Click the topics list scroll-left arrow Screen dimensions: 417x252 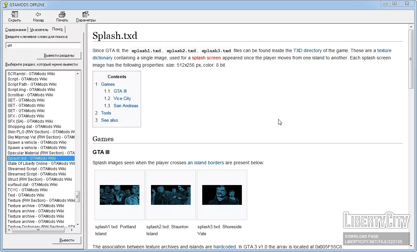tap(9, 230)
